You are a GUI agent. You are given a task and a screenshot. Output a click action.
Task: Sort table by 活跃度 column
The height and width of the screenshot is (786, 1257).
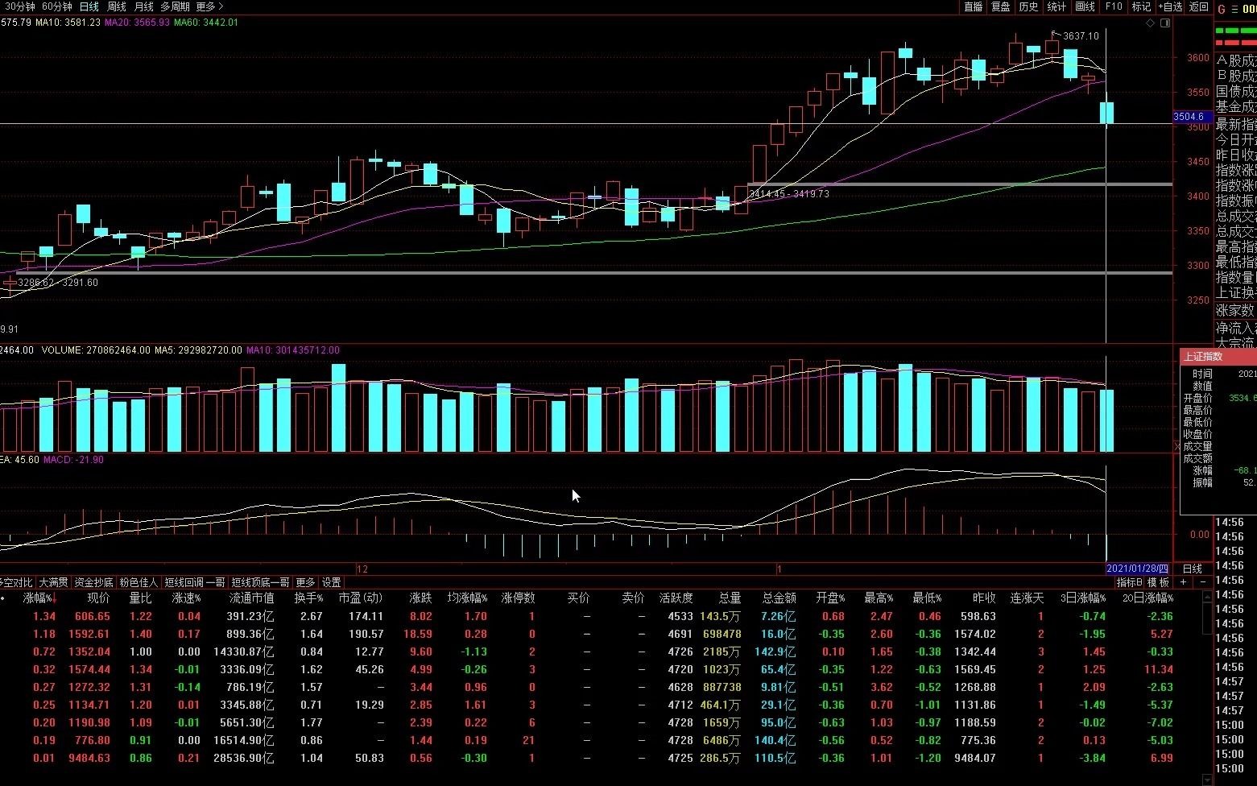(x=676, y=598)
